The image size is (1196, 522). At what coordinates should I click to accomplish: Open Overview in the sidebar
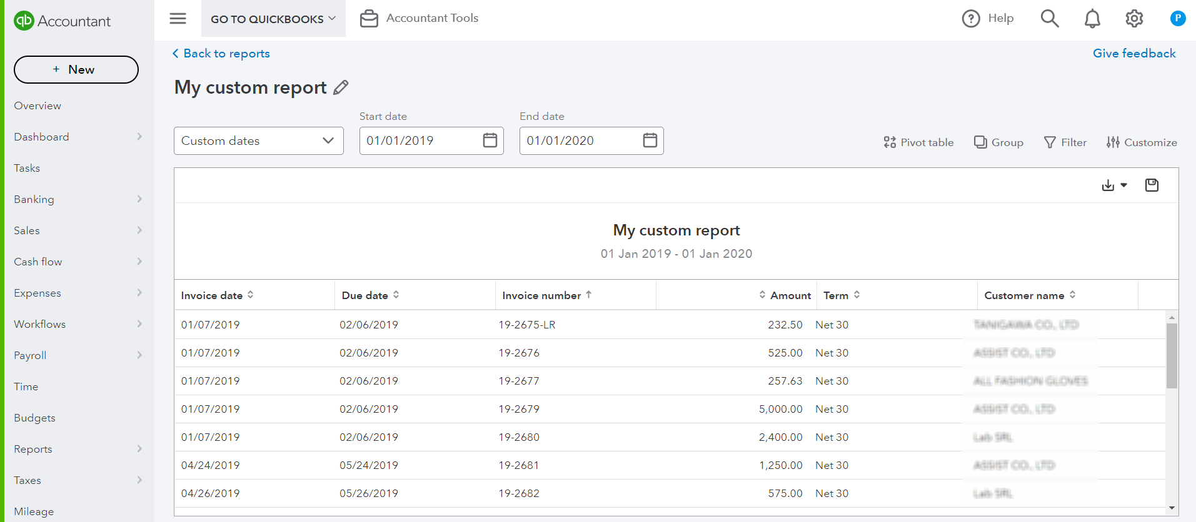coord(38,106)
